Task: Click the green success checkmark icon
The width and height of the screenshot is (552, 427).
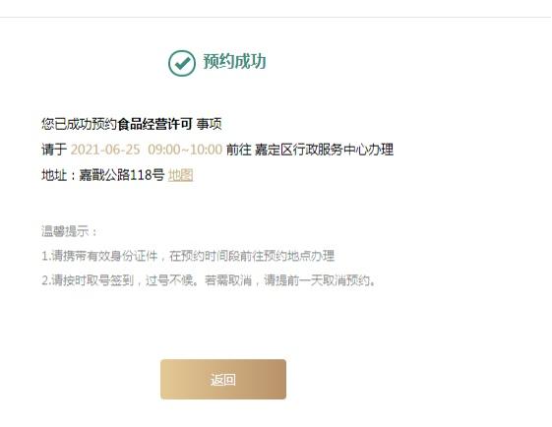Action: pos(182,63)
